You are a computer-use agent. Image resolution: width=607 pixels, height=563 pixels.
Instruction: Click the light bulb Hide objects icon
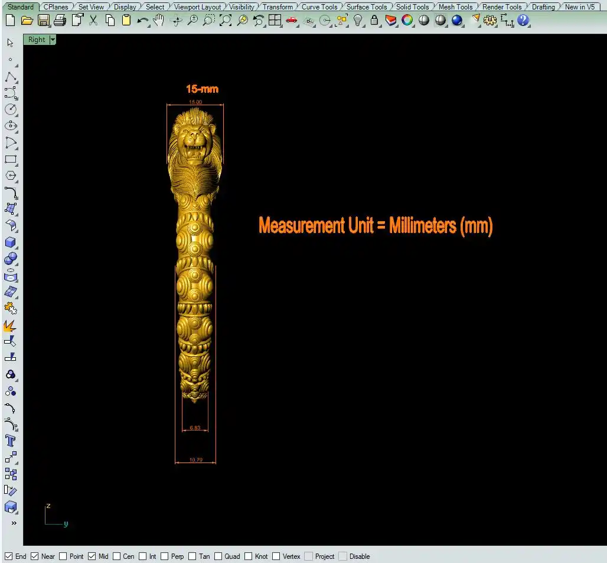[x=358, y=20]
